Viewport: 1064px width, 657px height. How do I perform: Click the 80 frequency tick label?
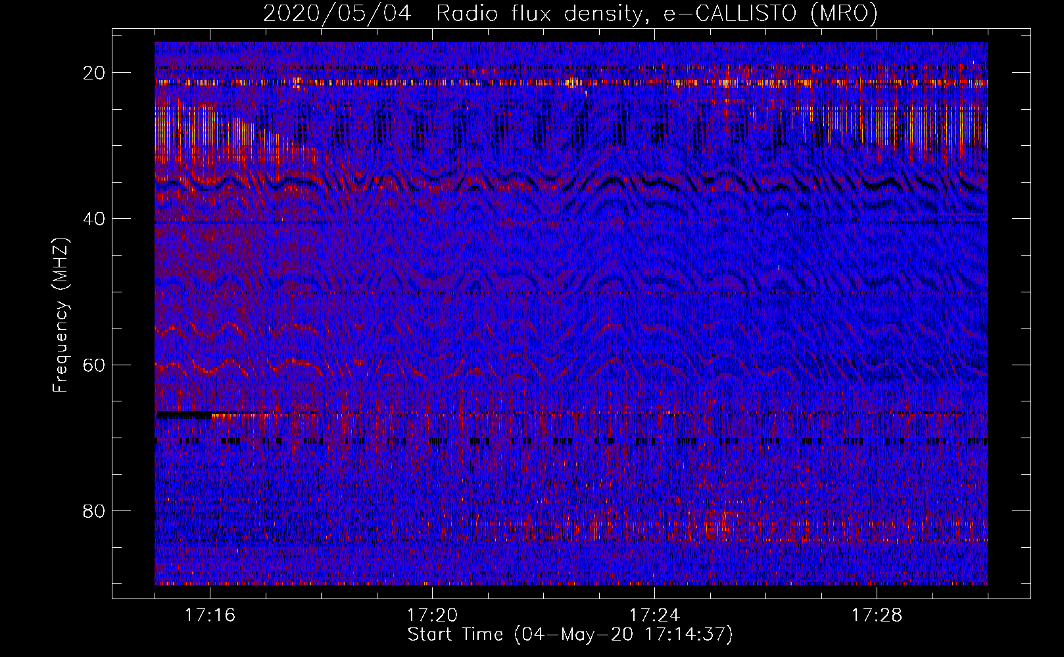click(x=94, y=510)
